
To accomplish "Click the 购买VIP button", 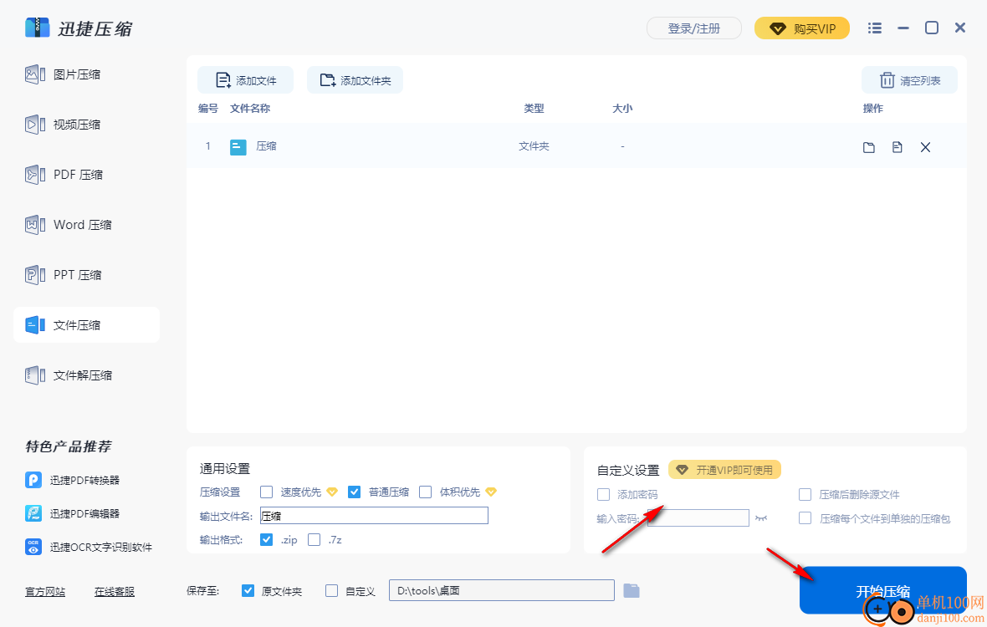I will pyautogui.click(x=802, y=28).
